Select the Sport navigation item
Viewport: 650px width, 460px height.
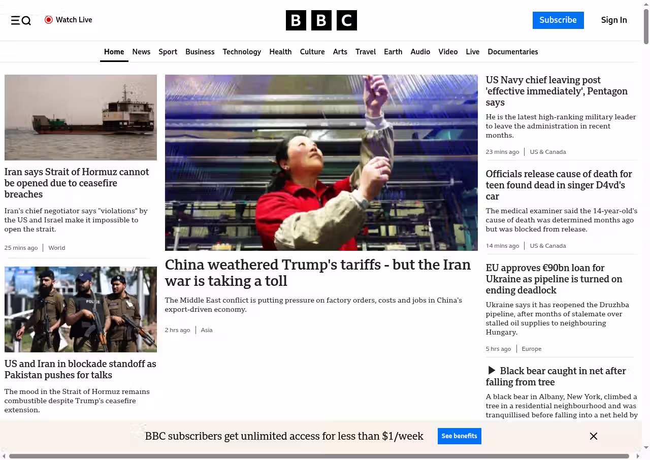[x=168, y=52]
